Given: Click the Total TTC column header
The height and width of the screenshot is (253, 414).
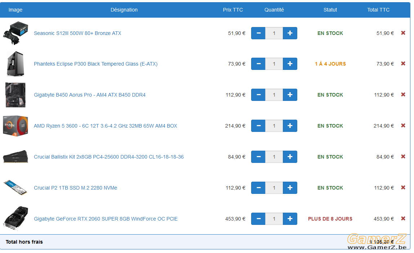Looking at the screenshot, I should tap(378, 10).
